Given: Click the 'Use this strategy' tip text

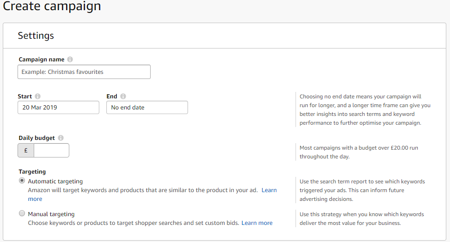Looking at the screenshot, I should click(x=362, y=218).
